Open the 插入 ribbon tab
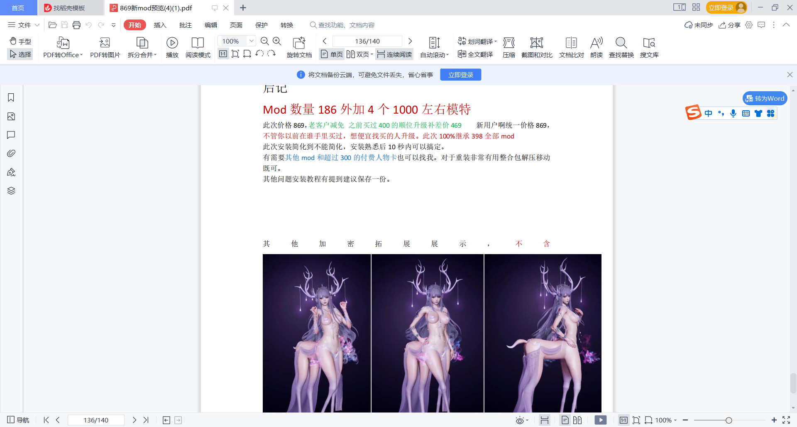Screen dimensions: 797x427 click(x=160, y=25)
